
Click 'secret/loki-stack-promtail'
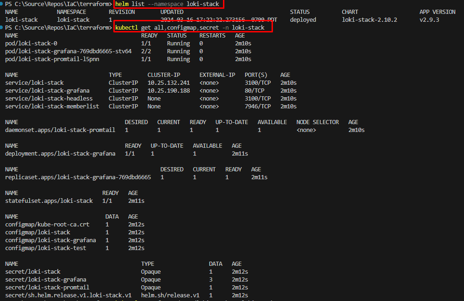(x=47, y=288)
